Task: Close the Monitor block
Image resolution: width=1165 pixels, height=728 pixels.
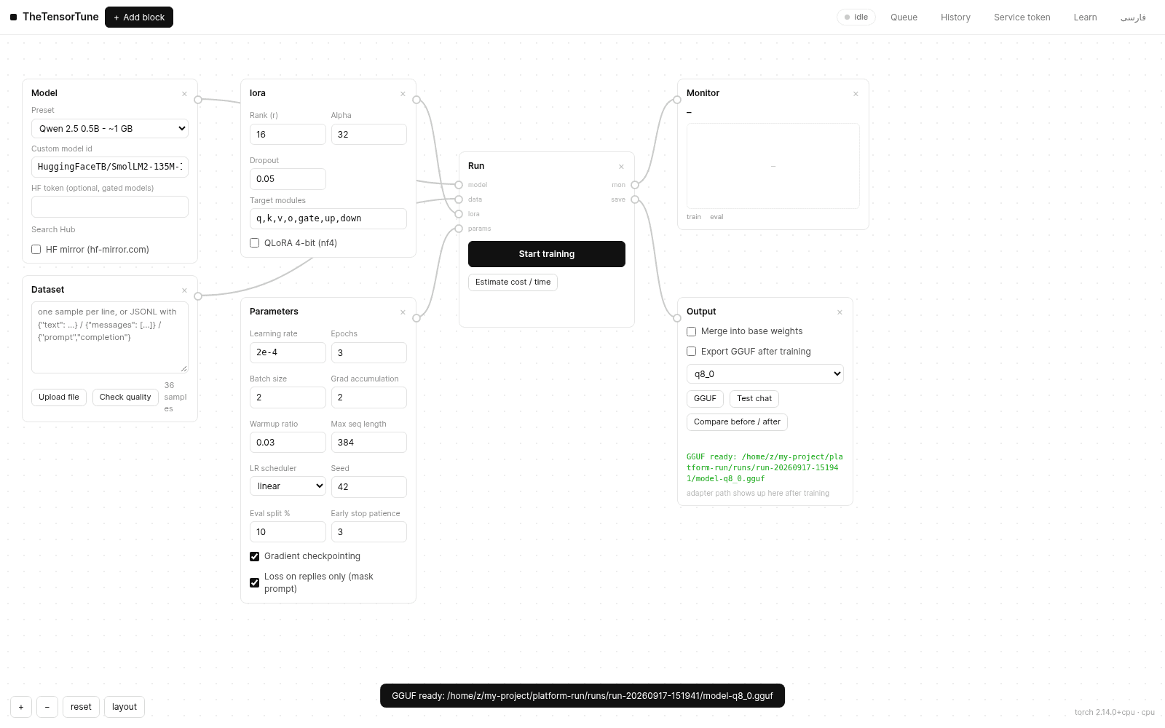Action: point(856,94)
